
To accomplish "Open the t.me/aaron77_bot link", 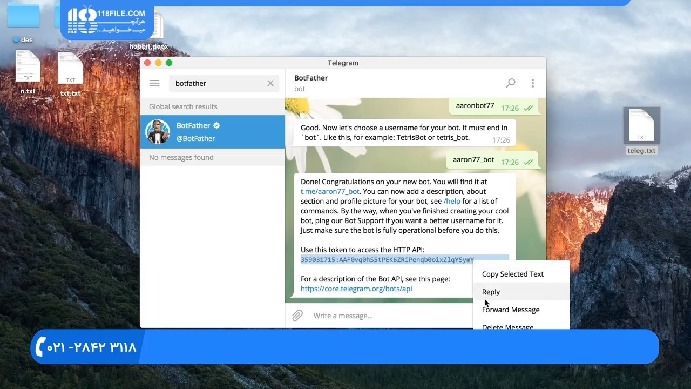I will tap(330, 191).
